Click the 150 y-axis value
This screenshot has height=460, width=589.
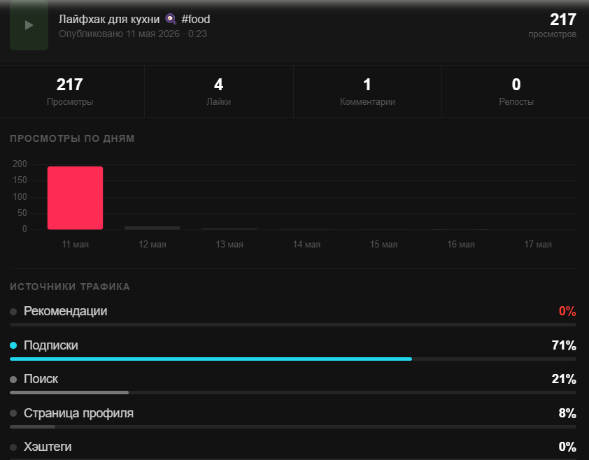[x=20, y=180]
